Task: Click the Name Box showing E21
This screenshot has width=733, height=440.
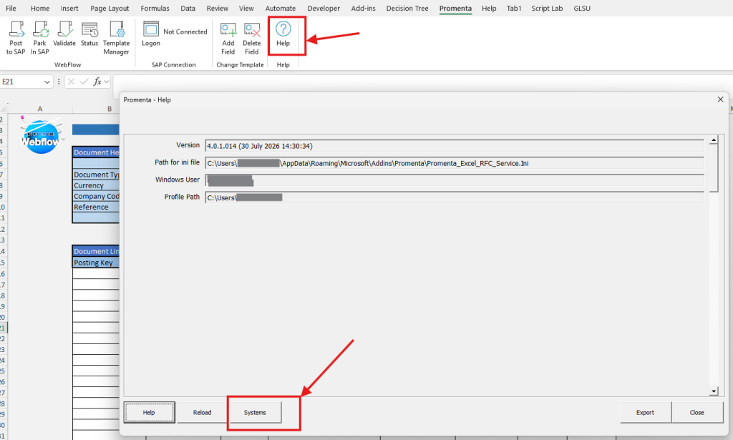Action: coord(21,82)
